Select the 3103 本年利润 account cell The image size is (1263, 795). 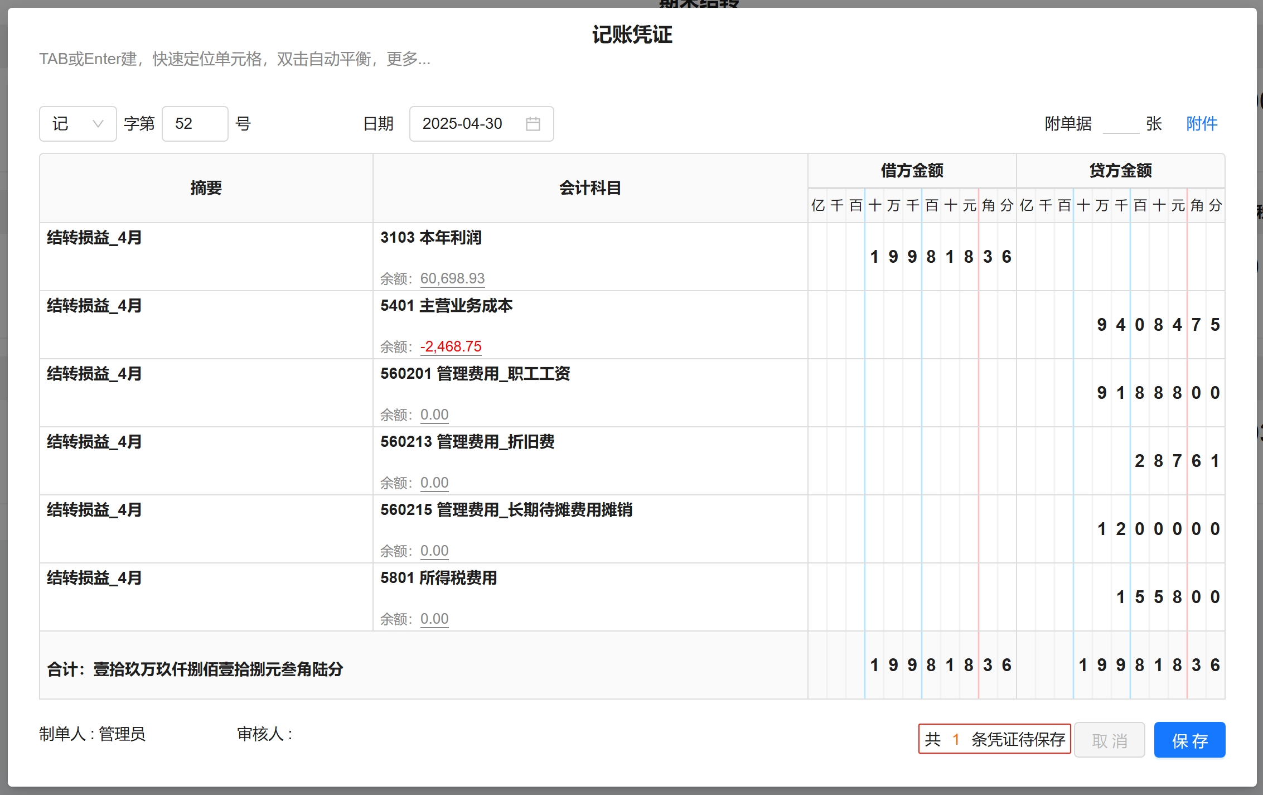430,238
